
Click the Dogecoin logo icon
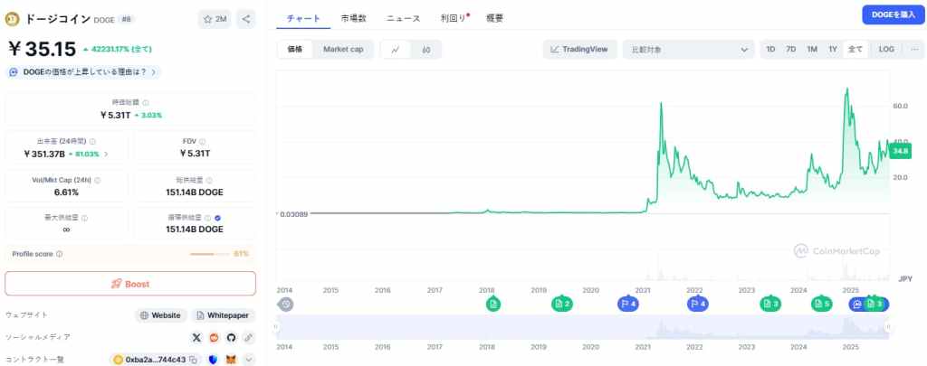click(x=12, y=20)
